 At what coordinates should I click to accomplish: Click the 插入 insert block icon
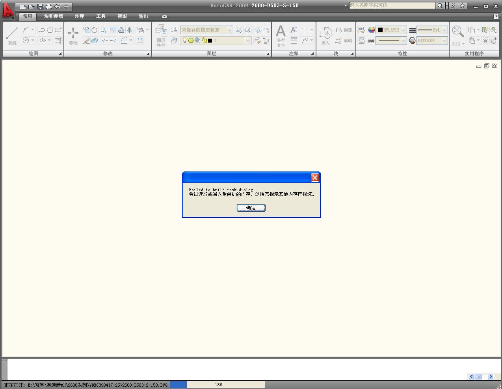(325, 36)
